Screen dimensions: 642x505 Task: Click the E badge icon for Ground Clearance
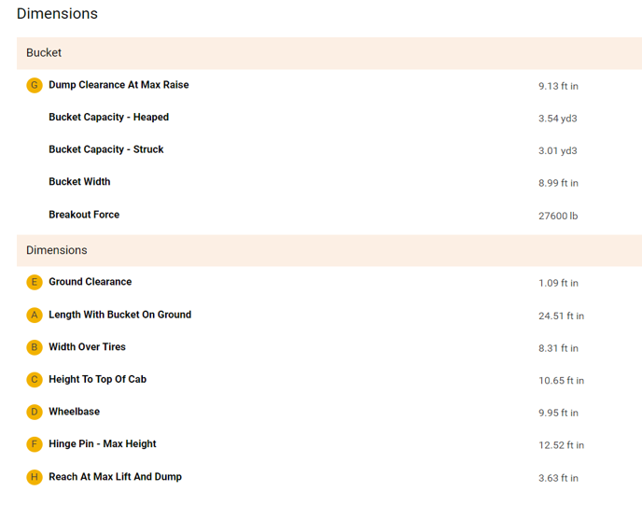35,282
